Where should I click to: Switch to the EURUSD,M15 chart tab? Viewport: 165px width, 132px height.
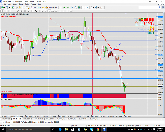[94, 119]
